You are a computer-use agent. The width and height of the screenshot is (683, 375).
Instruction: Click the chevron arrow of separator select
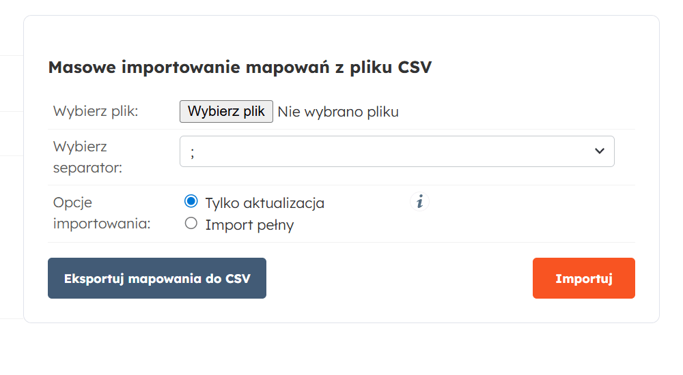(x=600, y=151)
